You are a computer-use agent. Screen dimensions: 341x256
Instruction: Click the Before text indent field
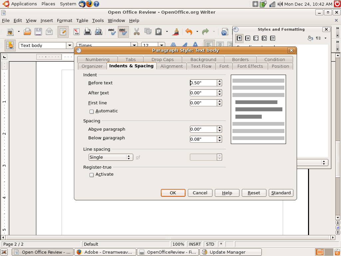point(203,83)
